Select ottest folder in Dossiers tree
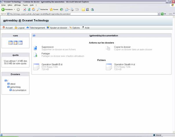175x137 pixels. click(13, 84)
